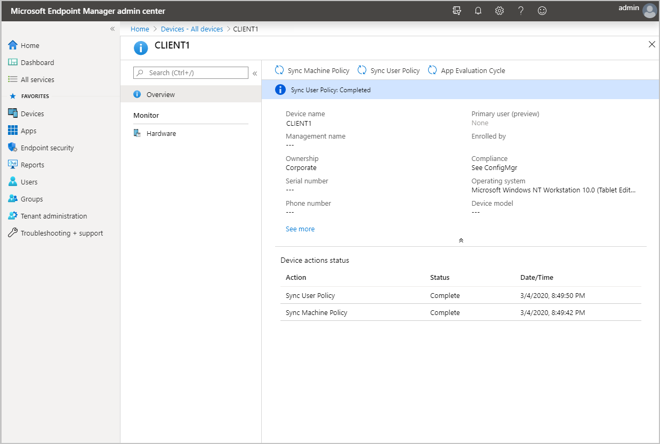The image size is (660, 444).
Task: Select the Users icon
Action: click(29, 181)
